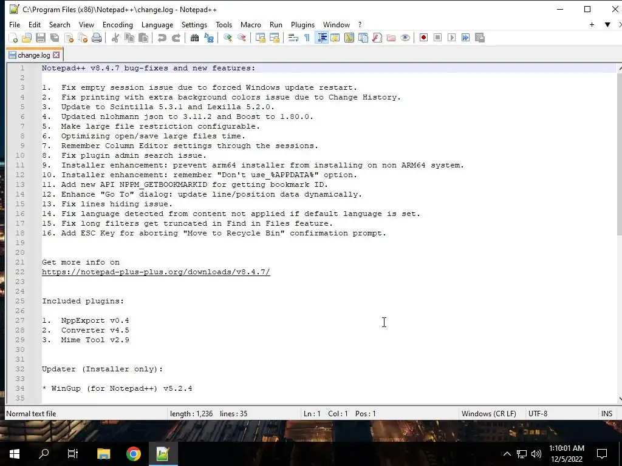Open File Explorer from taskbar
This screenshot has height=466, width=622.
click(x=103, y=454)
